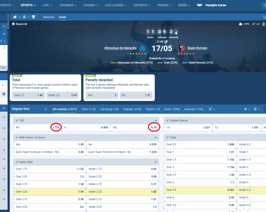Click the wind speed icon
Viewport: 266px width, 212px height.
point(254,24)
